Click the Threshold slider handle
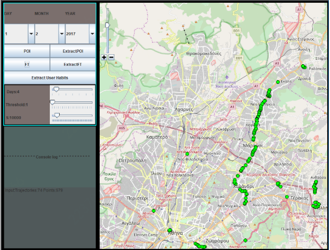The width and height of the screenshot is (330, 250). (53, 103)
